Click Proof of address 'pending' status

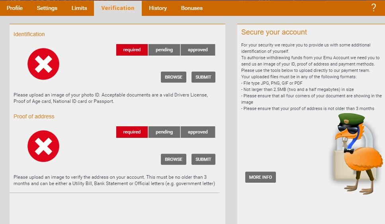click(x=164, y=132)
